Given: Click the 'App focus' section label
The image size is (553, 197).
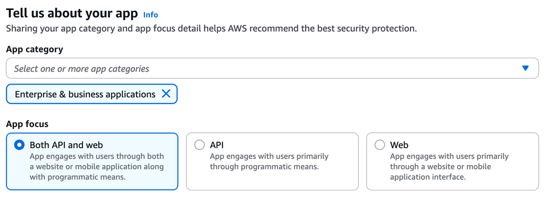Looking at the screenshot, I should click(27, 124).
